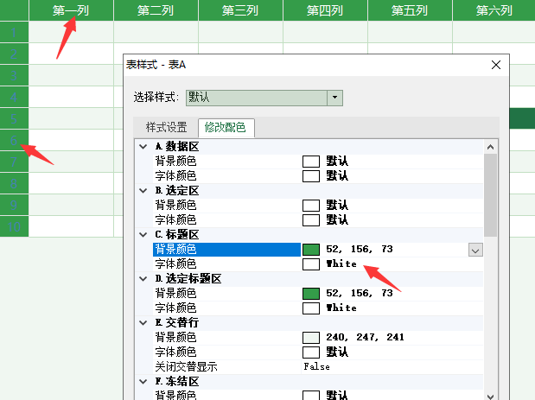Click the scrollbar up arrow in property list
Screen dimensions: 535x400
[x=491, y=147]
